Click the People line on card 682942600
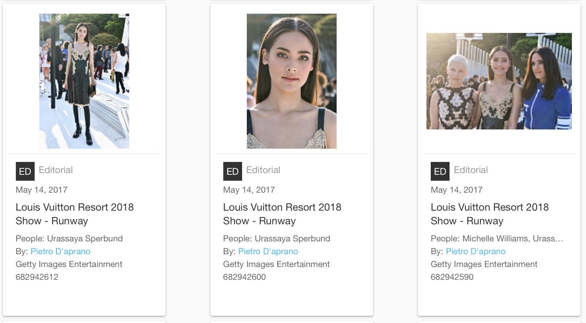This screenshot has height=323, width=586. tap(277, 238)
